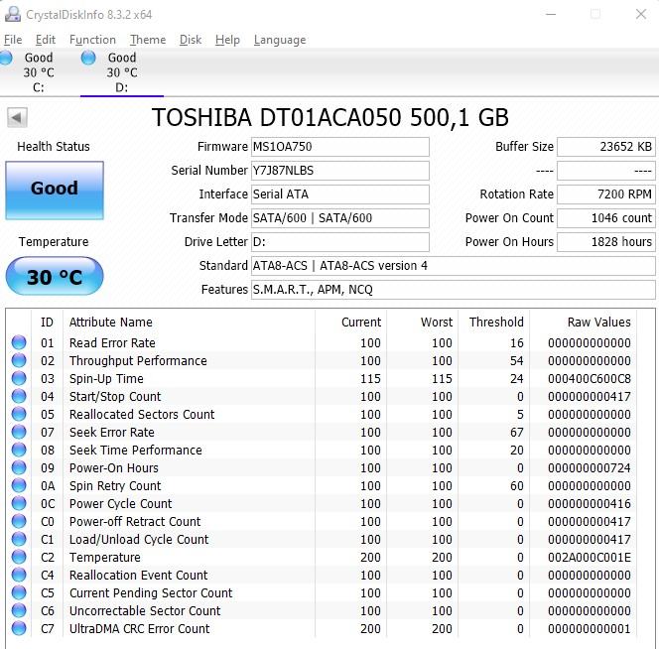Image resolution: width=659 pixels, height=649 pixels.
Task: Click status orb beside Power-On Hours row
Action: pos(19,468)
